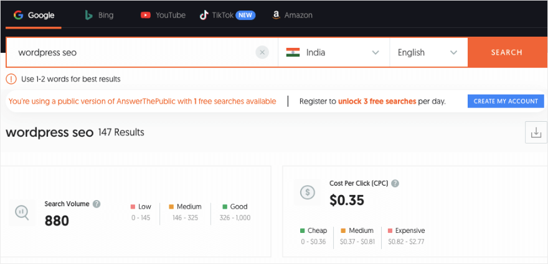
Task: Click the 'Search Volume' label
Action: tap(67, 204)
